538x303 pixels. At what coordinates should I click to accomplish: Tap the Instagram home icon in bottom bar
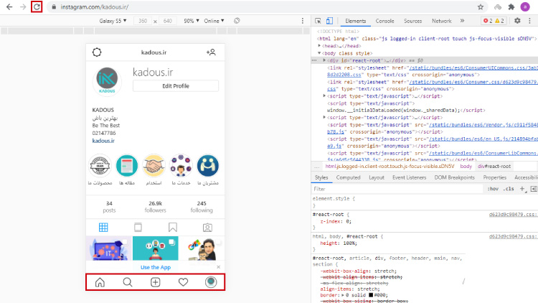[x=100, y=282]
